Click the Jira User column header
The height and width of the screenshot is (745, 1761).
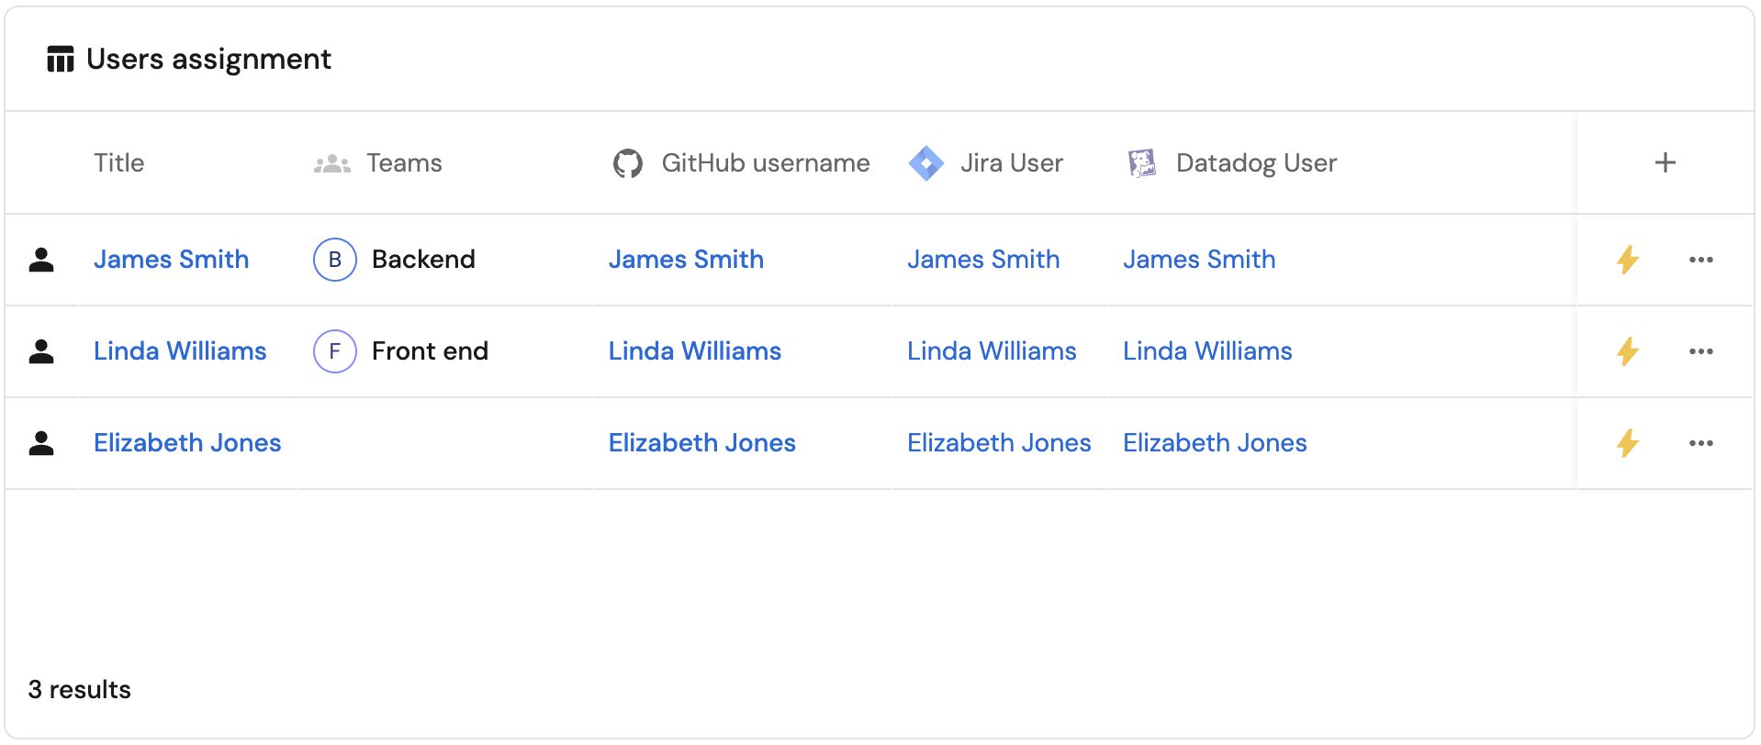(1010, 163)
